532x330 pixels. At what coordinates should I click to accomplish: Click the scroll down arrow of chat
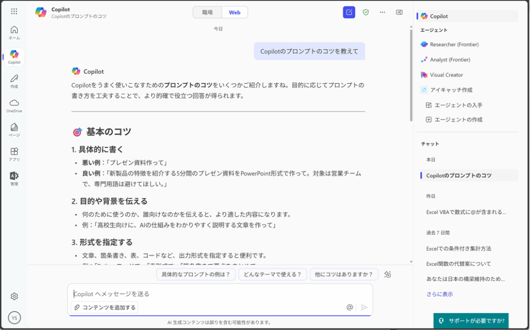click(x=411, y=262)
